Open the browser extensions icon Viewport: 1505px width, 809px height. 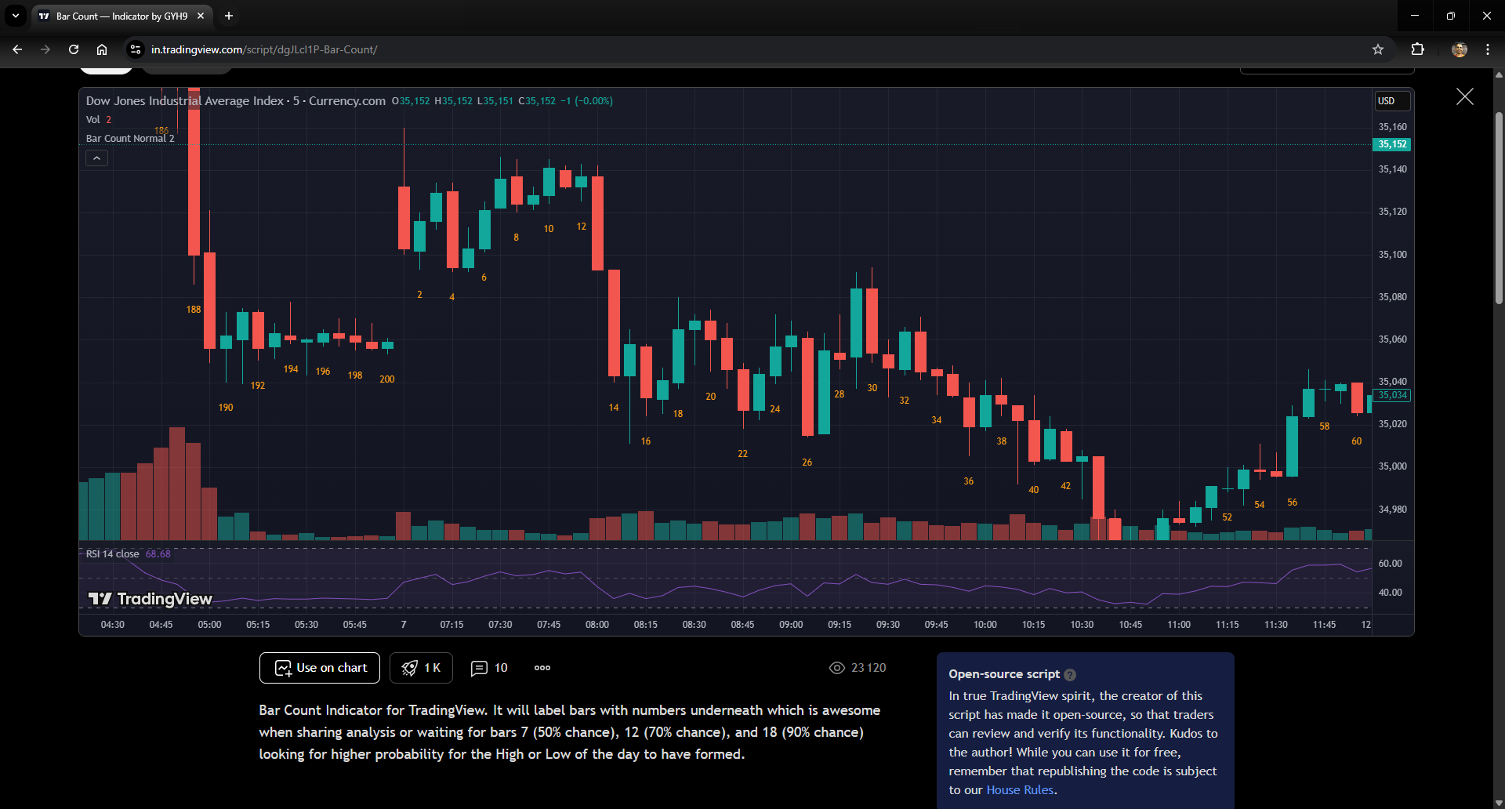pyautogui.click(x=1417, y=49)
